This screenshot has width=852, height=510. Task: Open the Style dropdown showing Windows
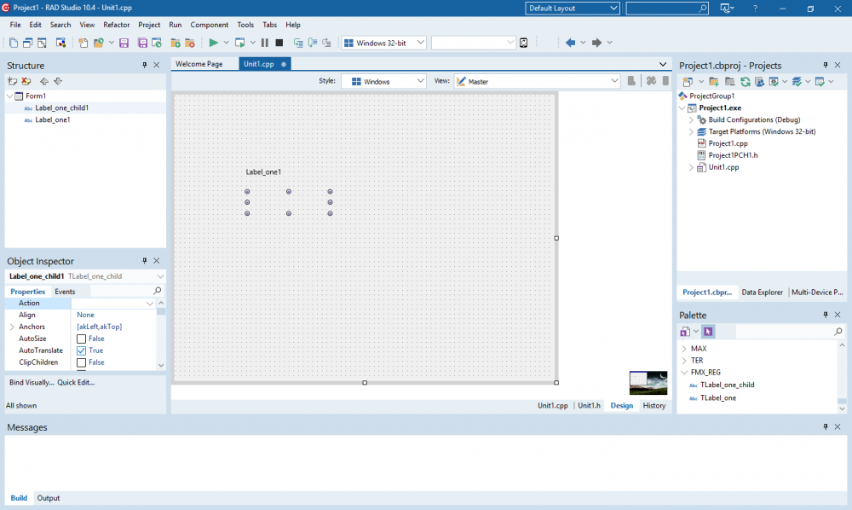pyautogui.click(x=383, y=82)
